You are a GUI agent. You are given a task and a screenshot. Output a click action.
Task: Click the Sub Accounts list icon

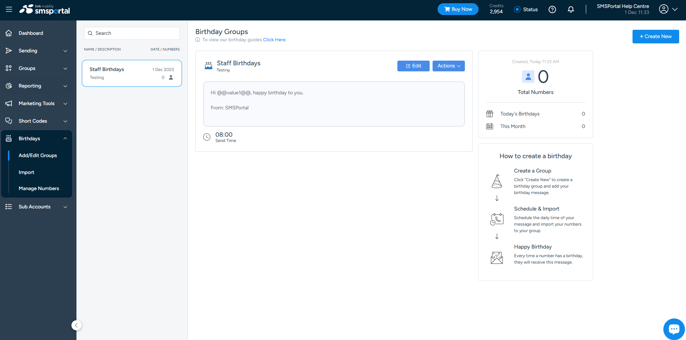[9, 207]
